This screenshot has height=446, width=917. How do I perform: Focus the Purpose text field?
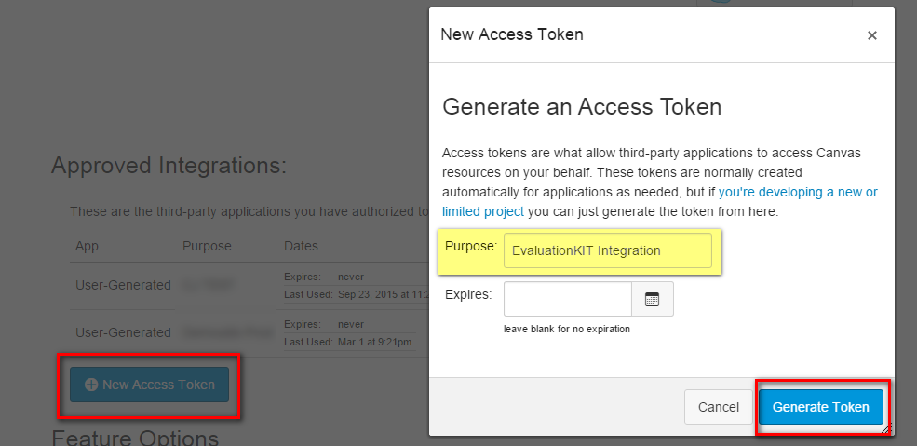[608, 250]
